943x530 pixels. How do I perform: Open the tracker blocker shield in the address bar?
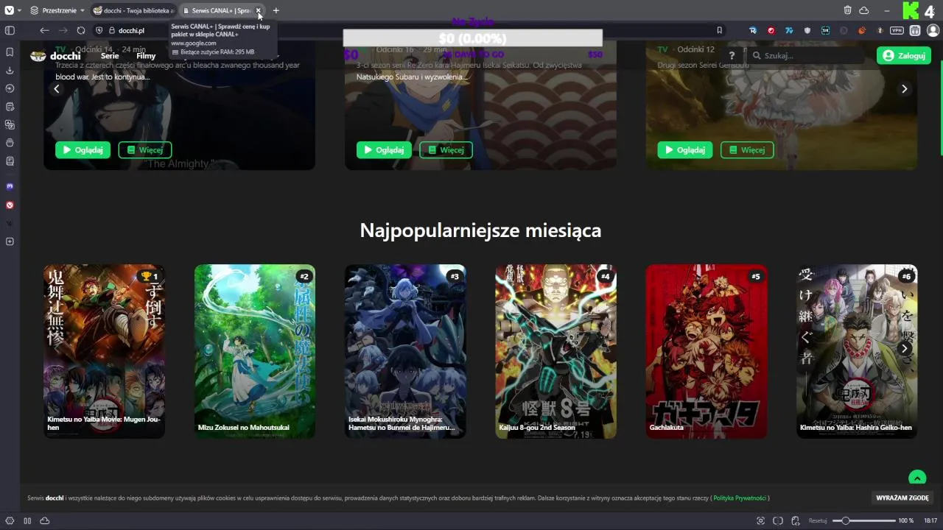(99, 30)
